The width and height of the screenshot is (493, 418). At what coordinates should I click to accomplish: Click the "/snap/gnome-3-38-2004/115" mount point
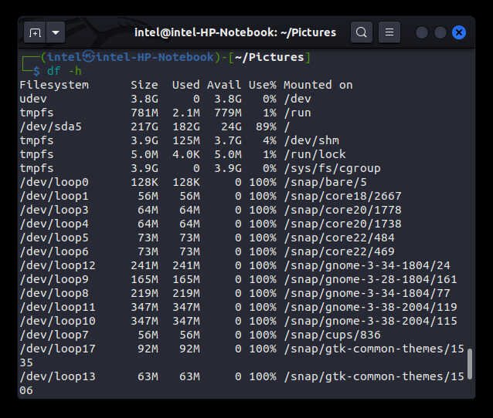click(x=370, y=321)
